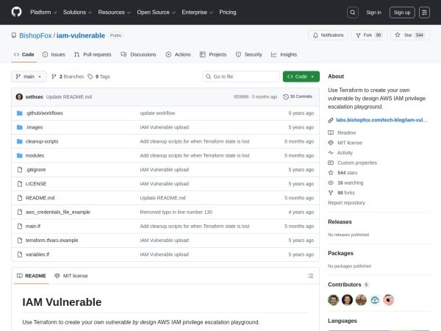Open the header settings menu icon

pos(424,13)
